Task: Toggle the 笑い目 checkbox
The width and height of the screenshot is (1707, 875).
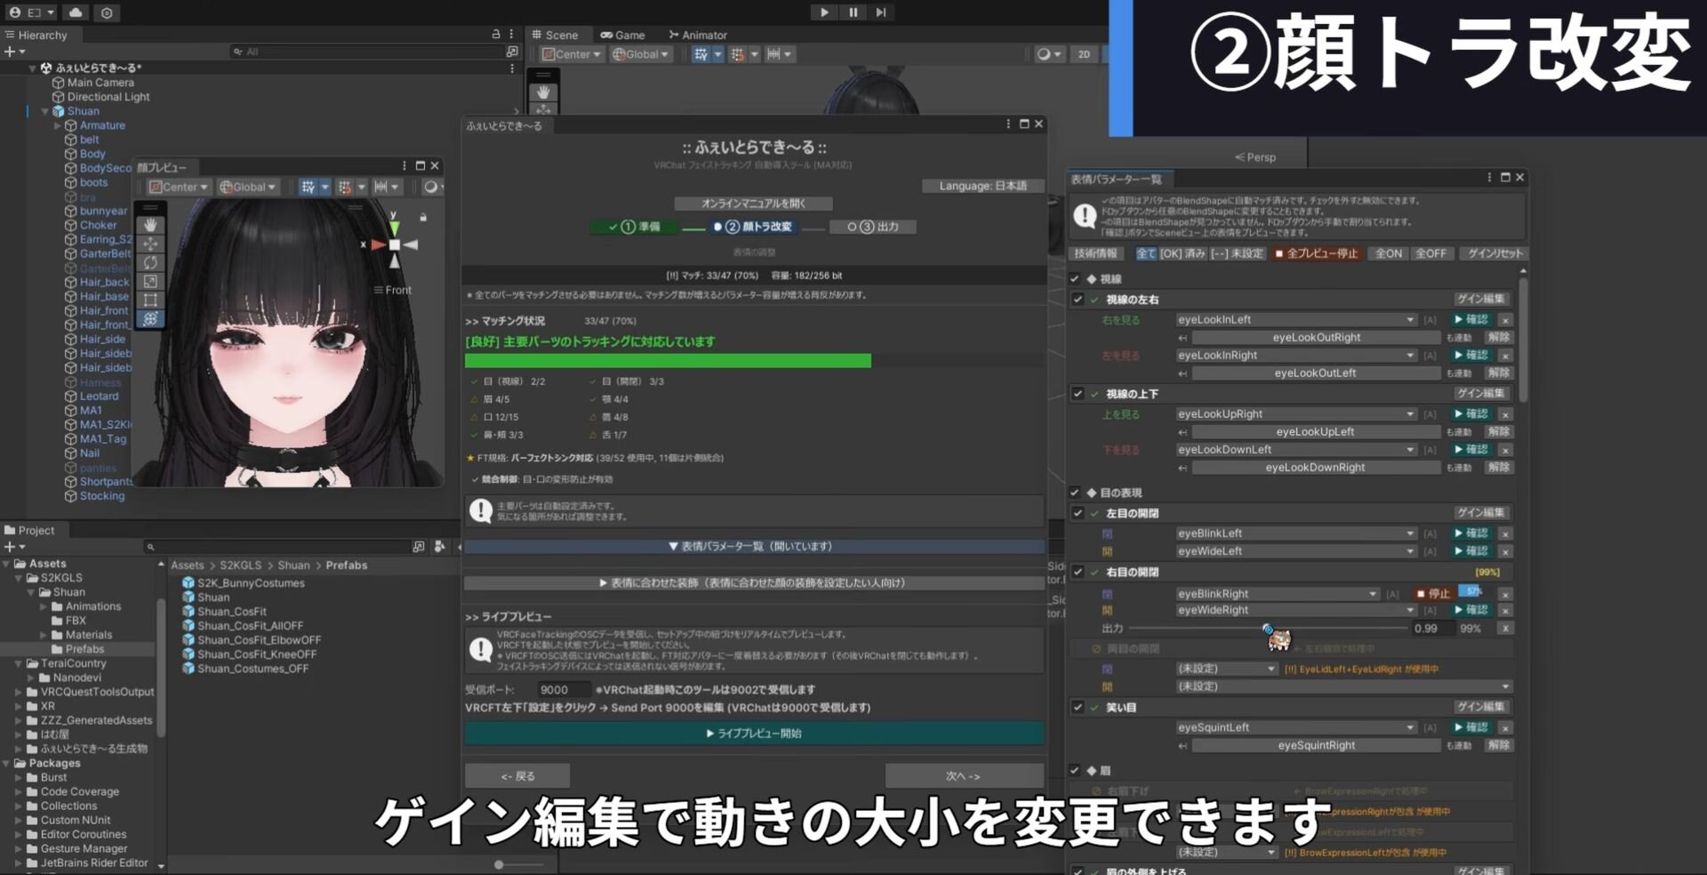Action: (1078, 708)
